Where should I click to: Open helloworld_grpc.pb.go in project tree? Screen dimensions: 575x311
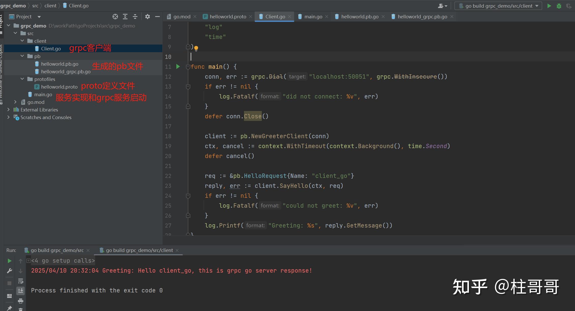66,72
